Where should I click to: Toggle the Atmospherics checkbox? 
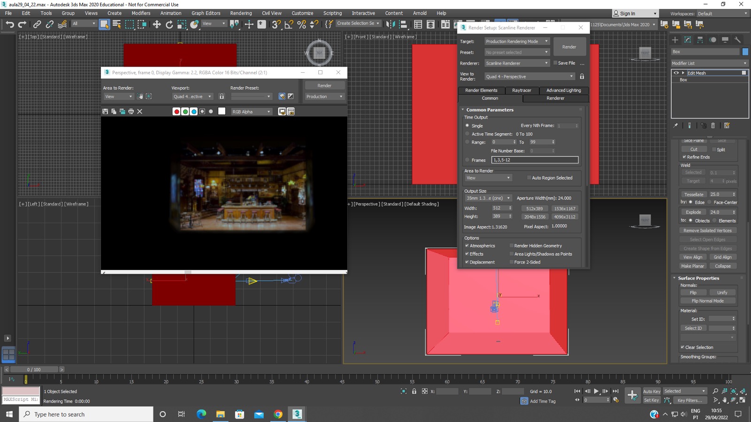(467, 246)
